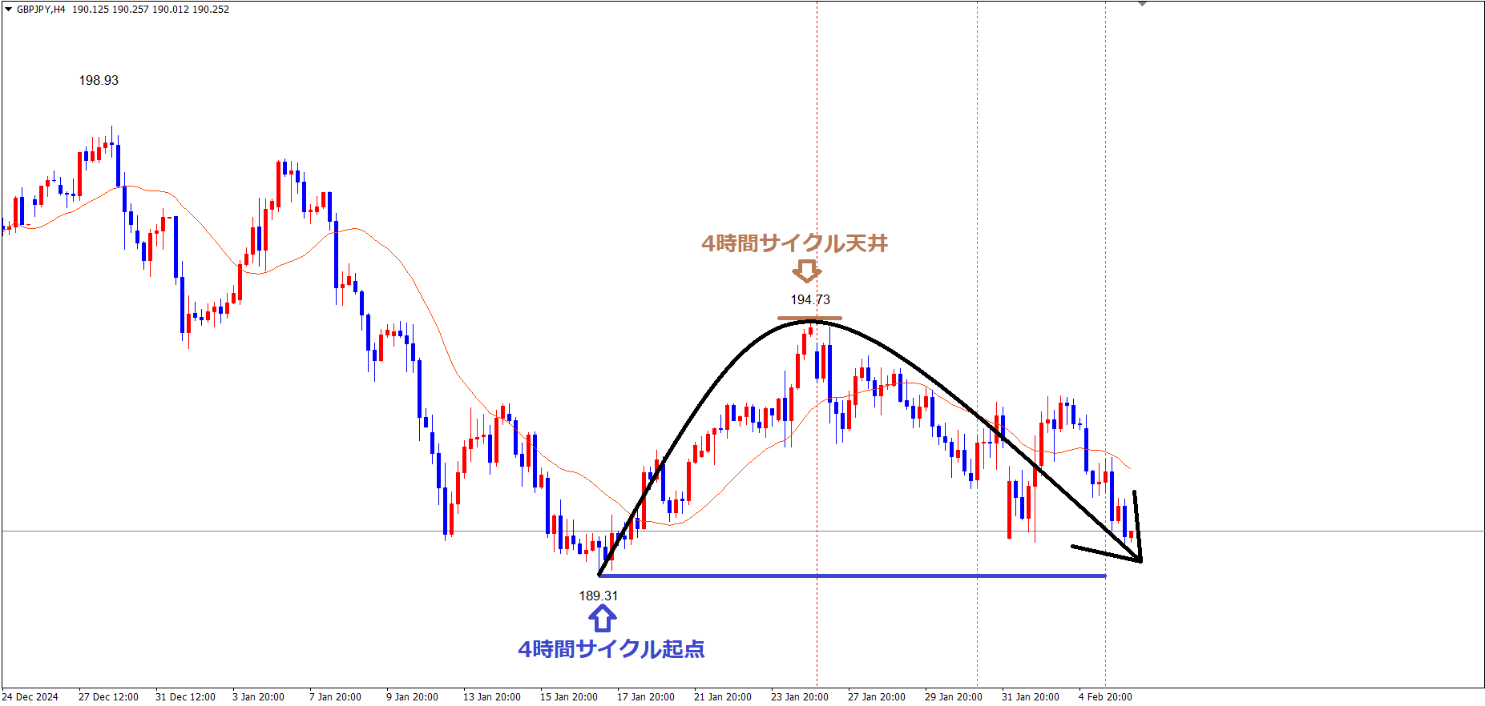Click the blue up arrow below 189.31
Viewport: 1485px width, 706px height.
(x=602, y=619)
